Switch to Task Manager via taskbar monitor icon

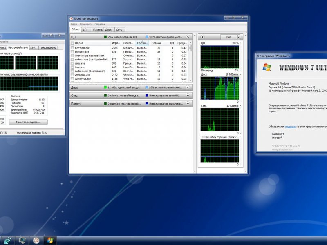point(22,241)
